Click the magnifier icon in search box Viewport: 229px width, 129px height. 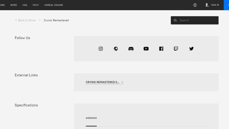point(175,20)
